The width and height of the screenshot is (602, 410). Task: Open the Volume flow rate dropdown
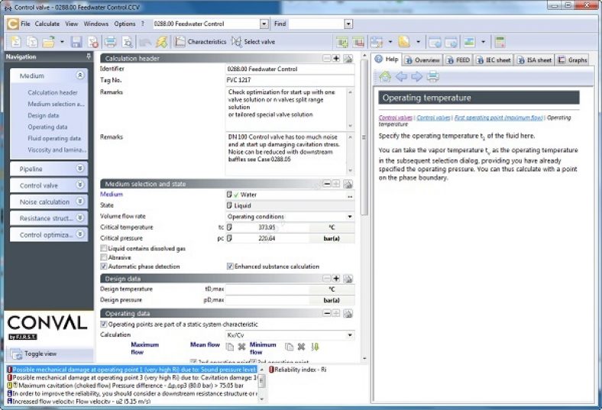click(350, 216)
